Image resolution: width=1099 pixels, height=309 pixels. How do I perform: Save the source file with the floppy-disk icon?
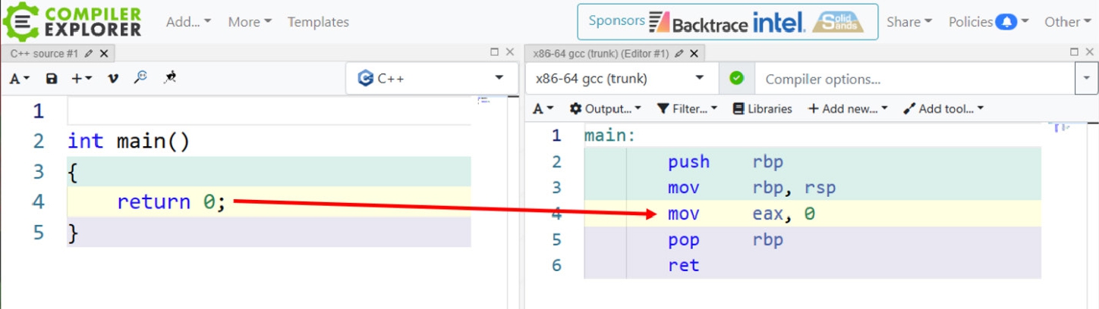click(x=52, y=78)
